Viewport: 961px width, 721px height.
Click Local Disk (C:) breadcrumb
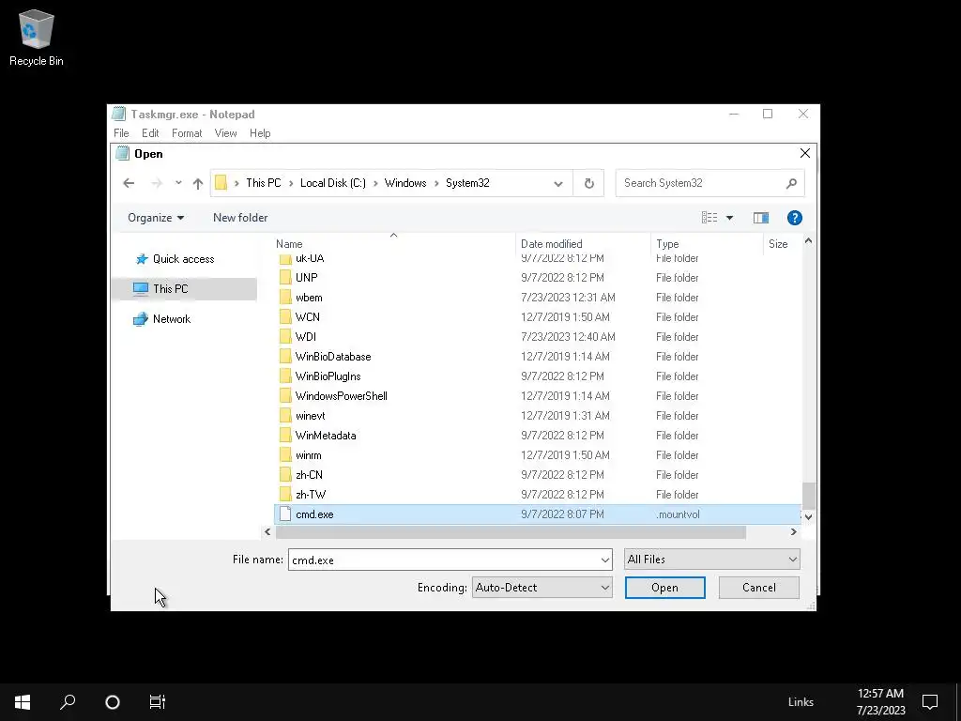(x=333, y=183)
